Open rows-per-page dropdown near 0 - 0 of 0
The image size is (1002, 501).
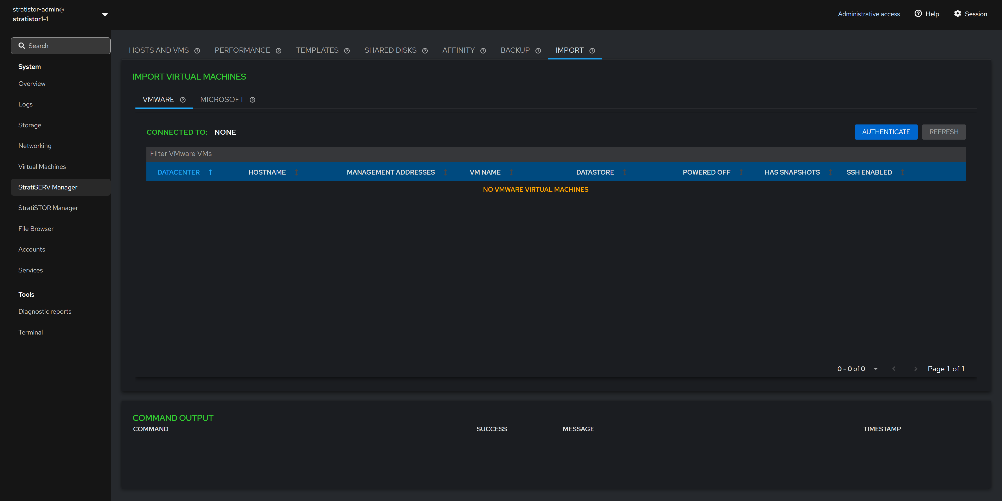pyautogui.click(x=876, y=369)
